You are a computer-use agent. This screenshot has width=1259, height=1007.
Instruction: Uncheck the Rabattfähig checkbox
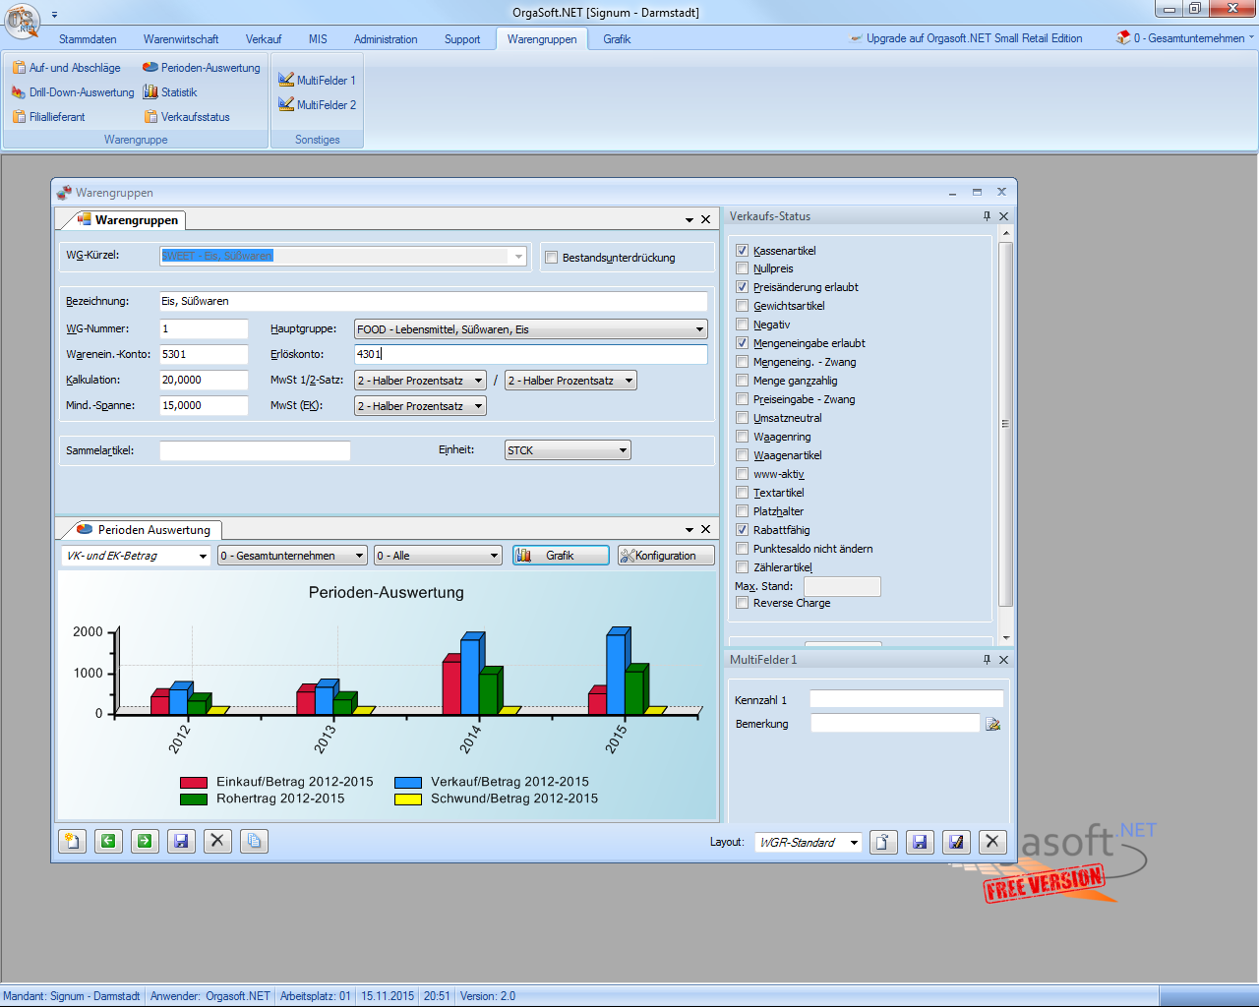point(743,530)
